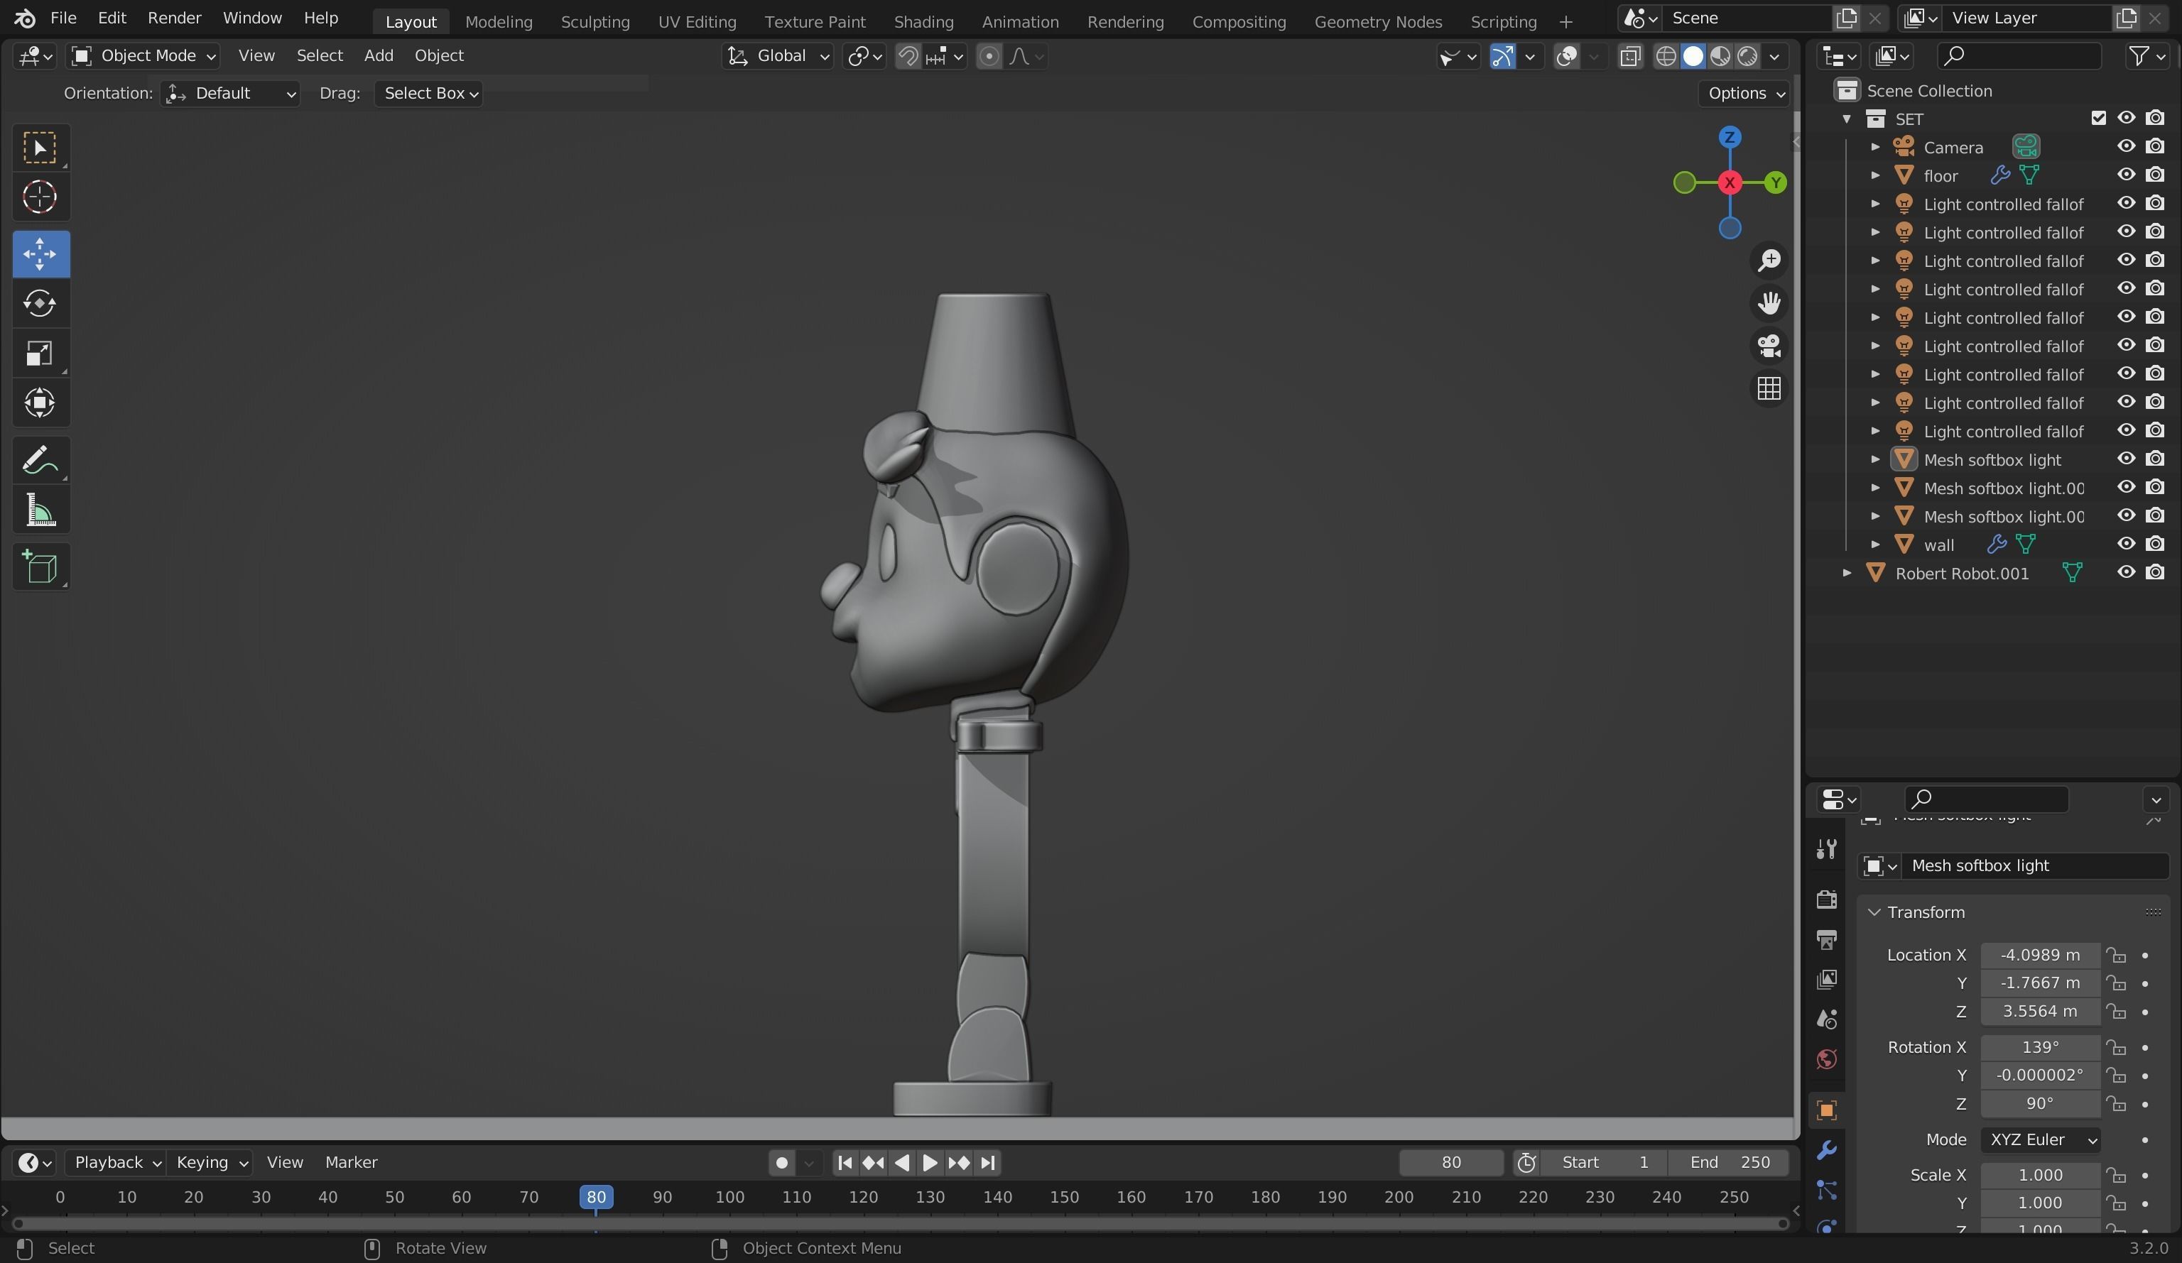Open the Render menu
Image resolution: width=2182 pixels, height=1263 pixels.
[174, 18]
